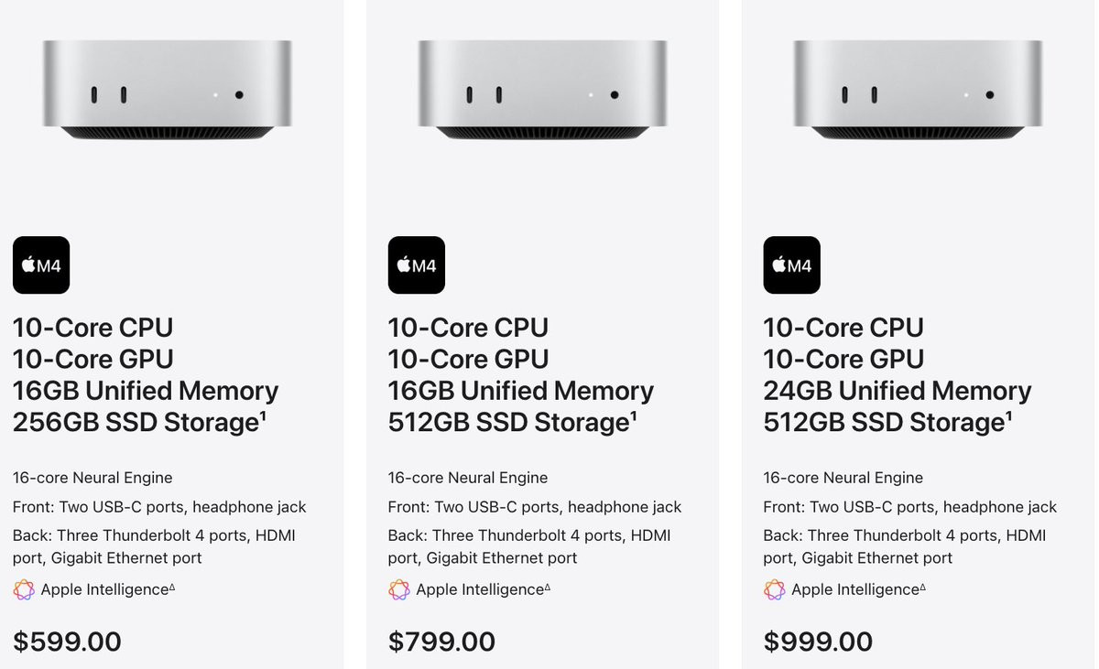Click Apple Intelligence label on $799 model
Screen dimensions: 1099x669
480,590
